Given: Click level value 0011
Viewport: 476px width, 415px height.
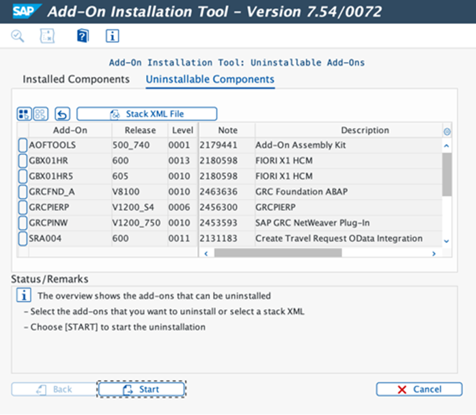Looking at the screenshot, I should pyautogui.click(x=179, y=238).
